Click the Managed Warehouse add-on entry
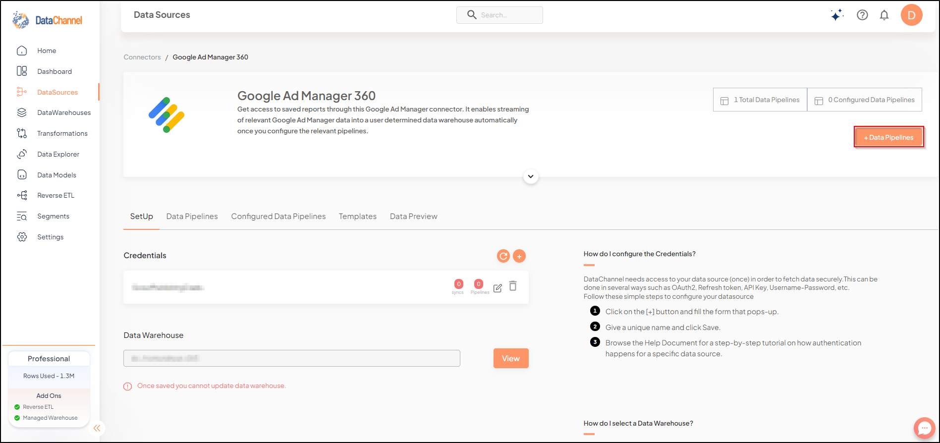 50,418
